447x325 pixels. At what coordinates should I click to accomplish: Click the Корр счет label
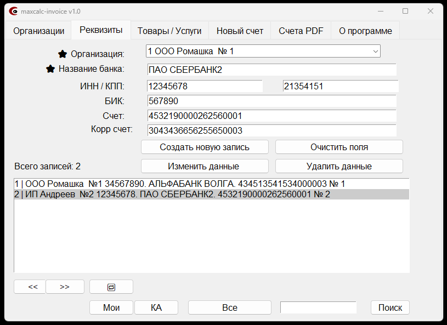[x=112, y=129]
